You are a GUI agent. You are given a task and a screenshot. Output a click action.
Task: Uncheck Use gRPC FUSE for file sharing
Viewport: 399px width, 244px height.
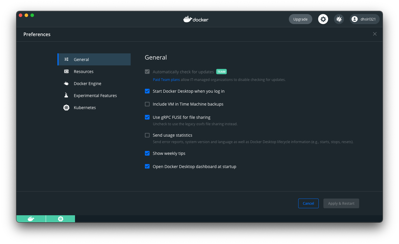pos(147,117)
